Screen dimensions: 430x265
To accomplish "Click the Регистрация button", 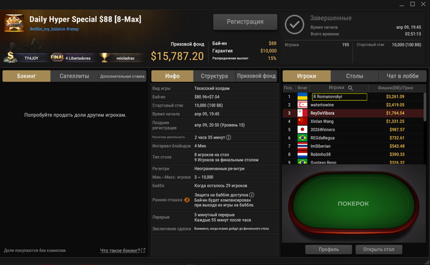I will pos(245,22).
